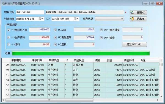Click the 查询(Q) search button
Image resolution: width=165 pixels, height=104 pixels.
(x=138, y=13)
